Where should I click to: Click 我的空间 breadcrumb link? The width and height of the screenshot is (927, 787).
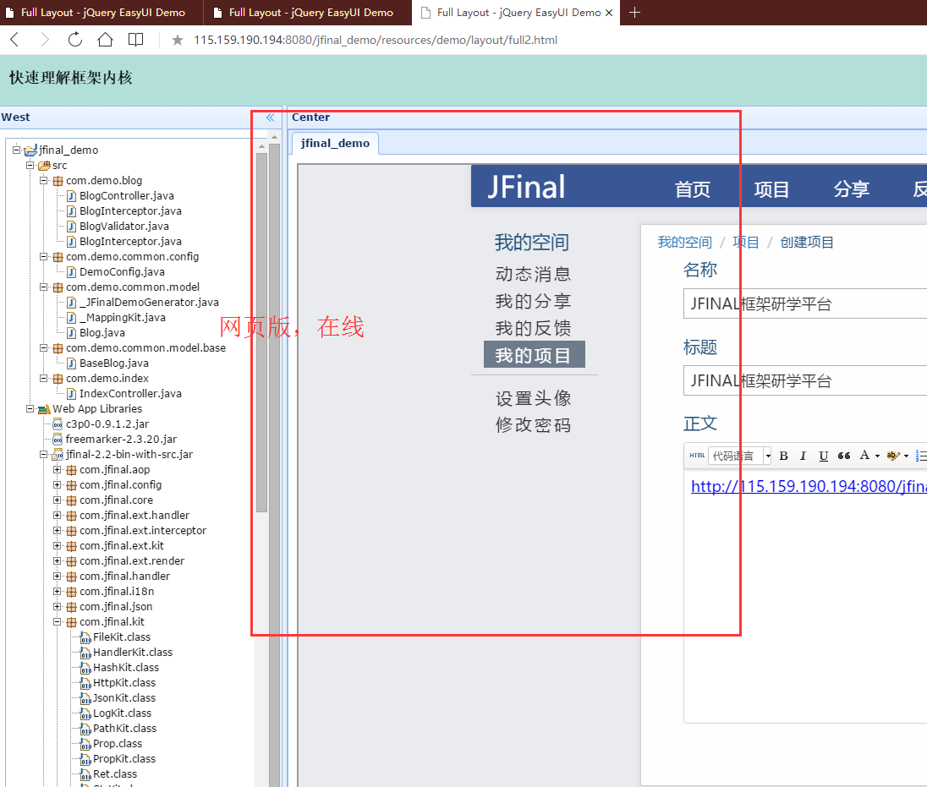pos(684,243)
